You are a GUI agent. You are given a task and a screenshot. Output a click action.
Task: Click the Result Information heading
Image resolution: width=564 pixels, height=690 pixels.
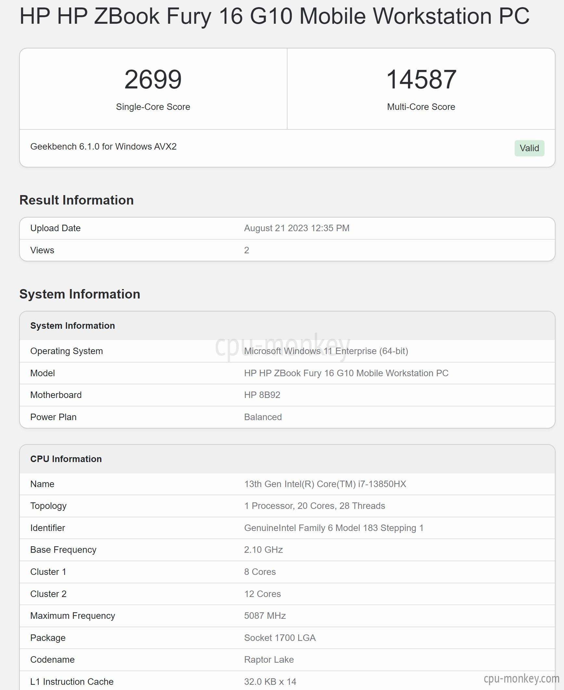point(77,200)
